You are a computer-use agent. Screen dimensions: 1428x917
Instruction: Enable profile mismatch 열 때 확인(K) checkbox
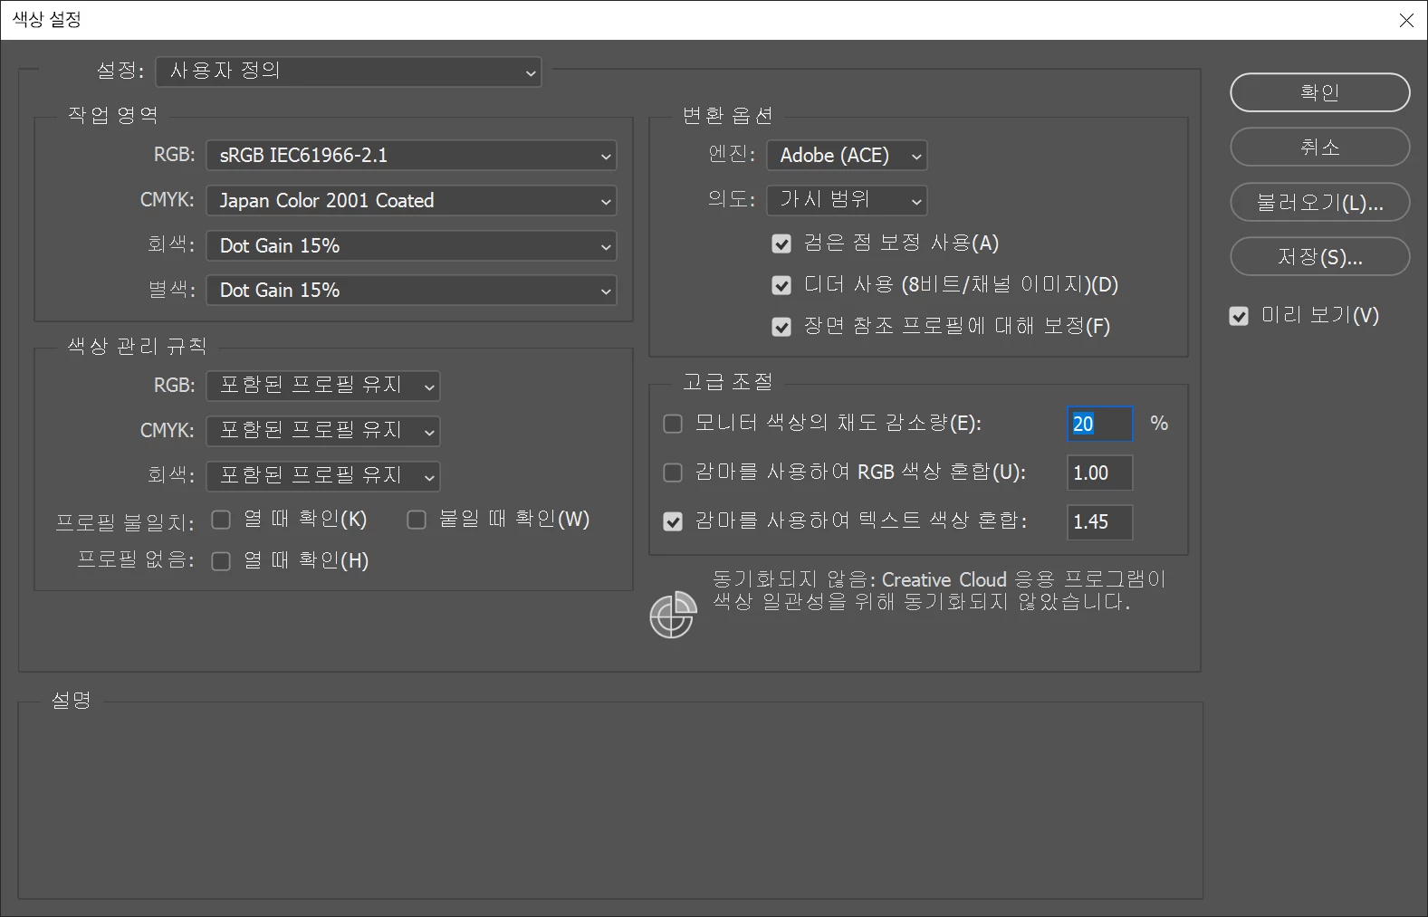tap(221, 520)
